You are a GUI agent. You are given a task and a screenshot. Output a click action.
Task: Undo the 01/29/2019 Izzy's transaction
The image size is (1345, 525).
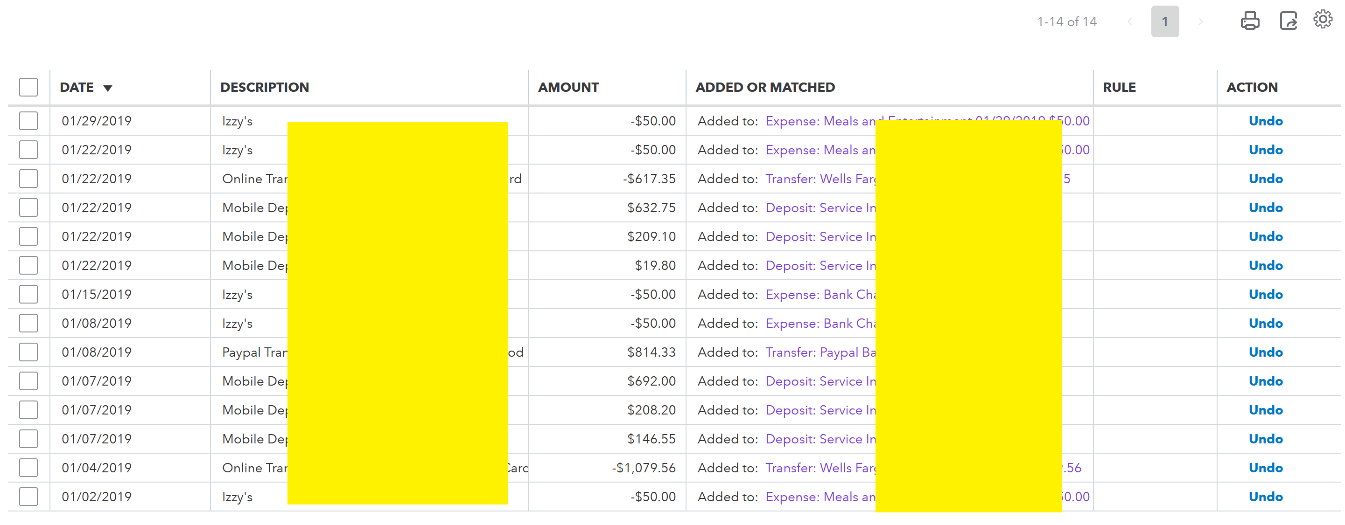(x=1265, y=121)
